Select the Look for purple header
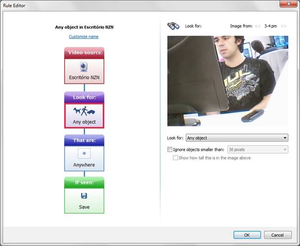This screenshot has width=300, height=246. pos(84,97)
